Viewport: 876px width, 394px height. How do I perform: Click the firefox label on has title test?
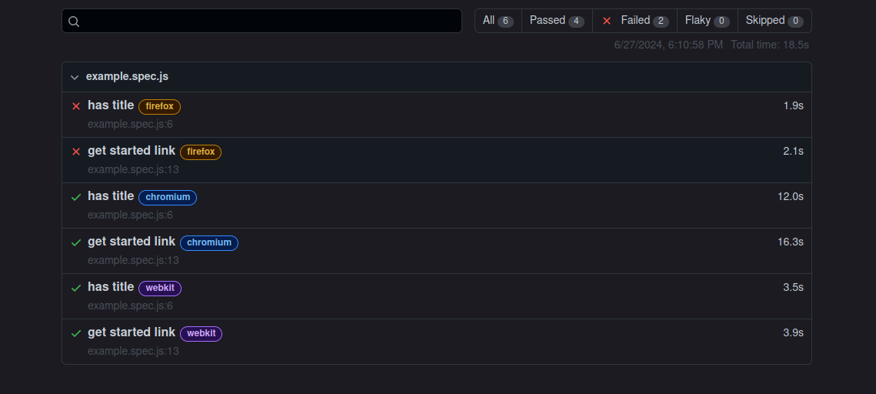coord(159,106)
